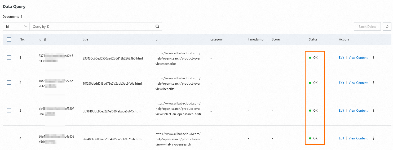Click the Status column header
The image size is (393, 150).
tap(313, 39)
